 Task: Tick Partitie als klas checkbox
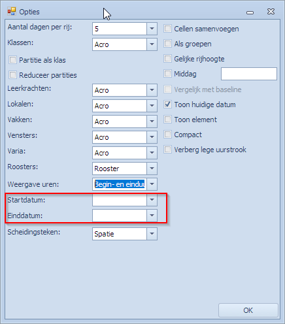(x=12, y=60)
